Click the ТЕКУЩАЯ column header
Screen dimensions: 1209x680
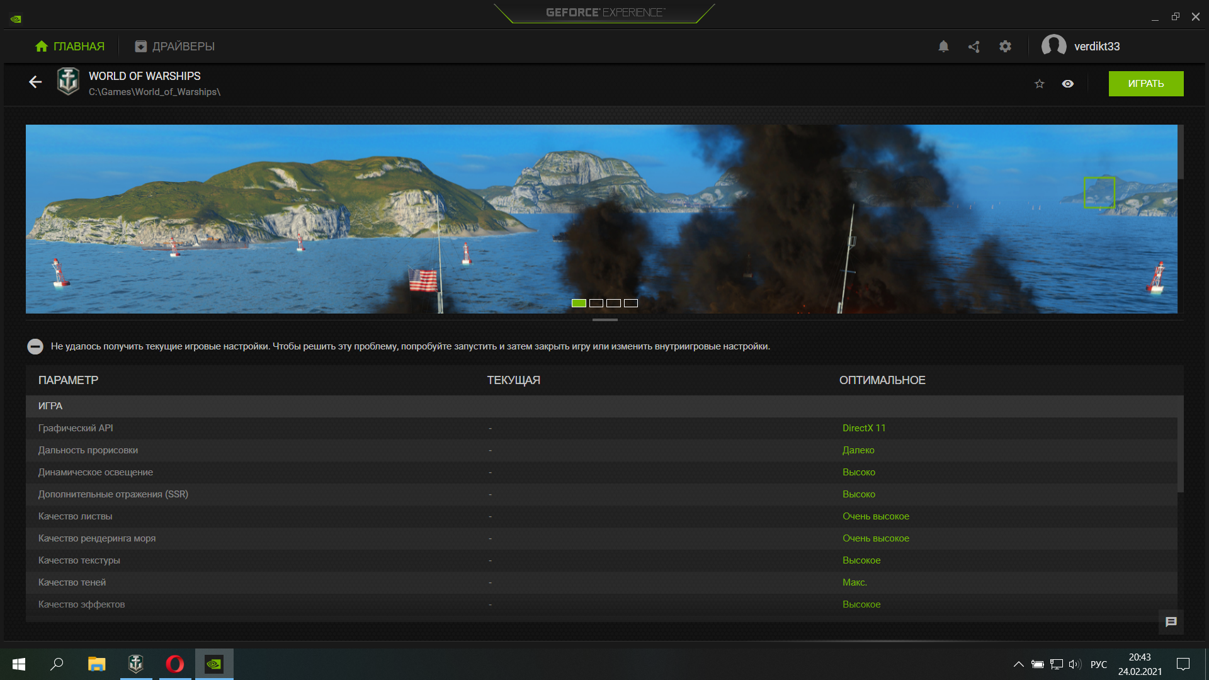(x=514, y=380)
